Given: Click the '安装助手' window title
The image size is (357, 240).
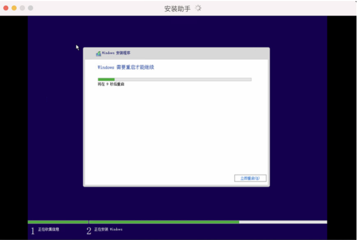Looking at the screenshot, I should pos(177,9).
